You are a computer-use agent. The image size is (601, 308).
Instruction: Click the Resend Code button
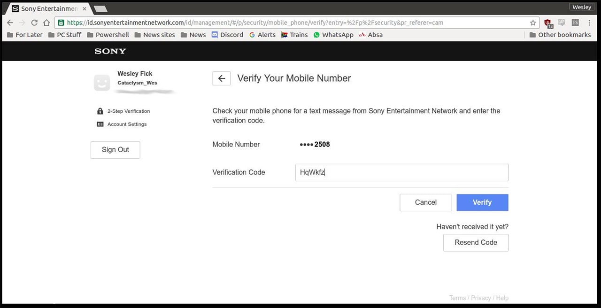[x=476, y=243]
